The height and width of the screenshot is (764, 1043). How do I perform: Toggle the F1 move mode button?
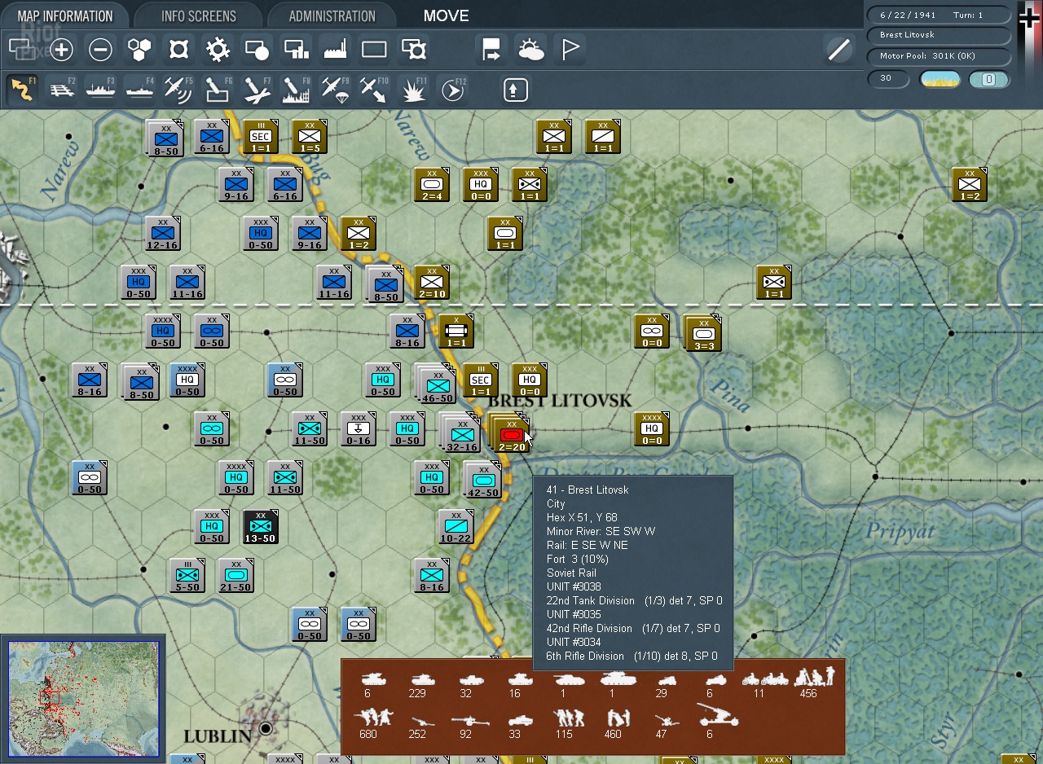tap(22, 90)
